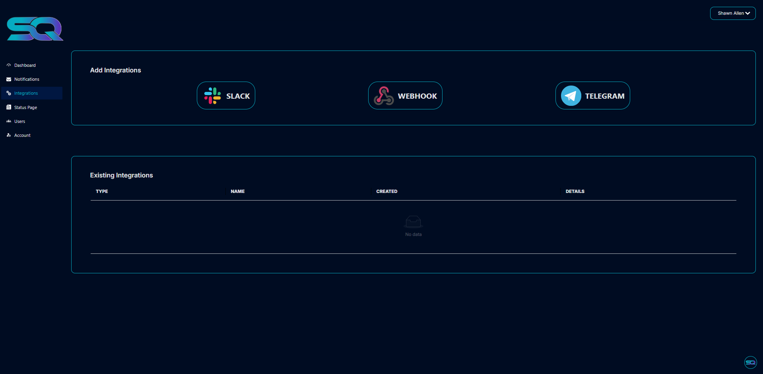Click the Users group icon
Viewport: 763px width, 374px height.
coord(9,121)
